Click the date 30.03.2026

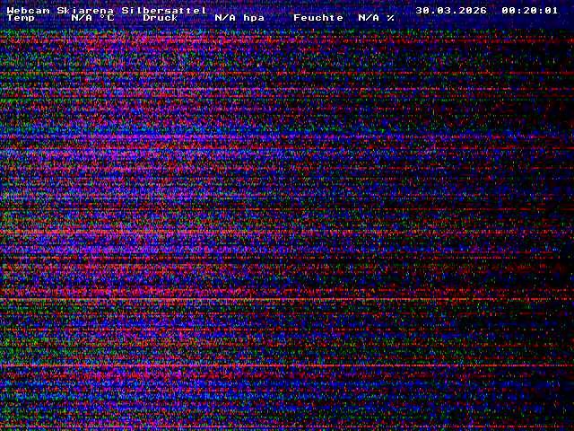click(451, 11)
